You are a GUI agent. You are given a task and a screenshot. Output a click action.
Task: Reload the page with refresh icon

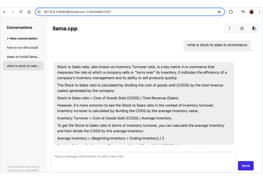(21, 12)
